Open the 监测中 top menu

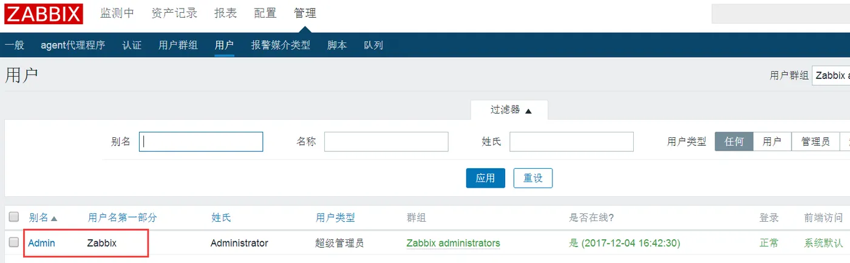117,13
